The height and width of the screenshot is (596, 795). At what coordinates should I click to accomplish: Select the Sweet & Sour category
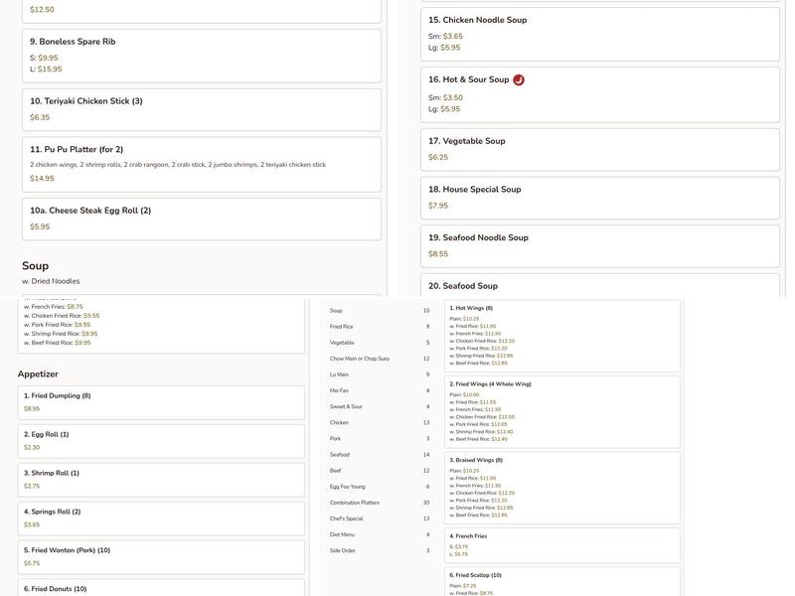(347, 406)
